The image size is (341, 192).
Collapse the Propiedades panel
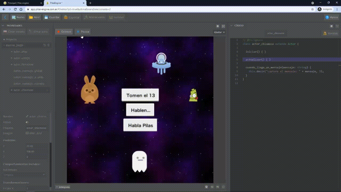[3, 26]
